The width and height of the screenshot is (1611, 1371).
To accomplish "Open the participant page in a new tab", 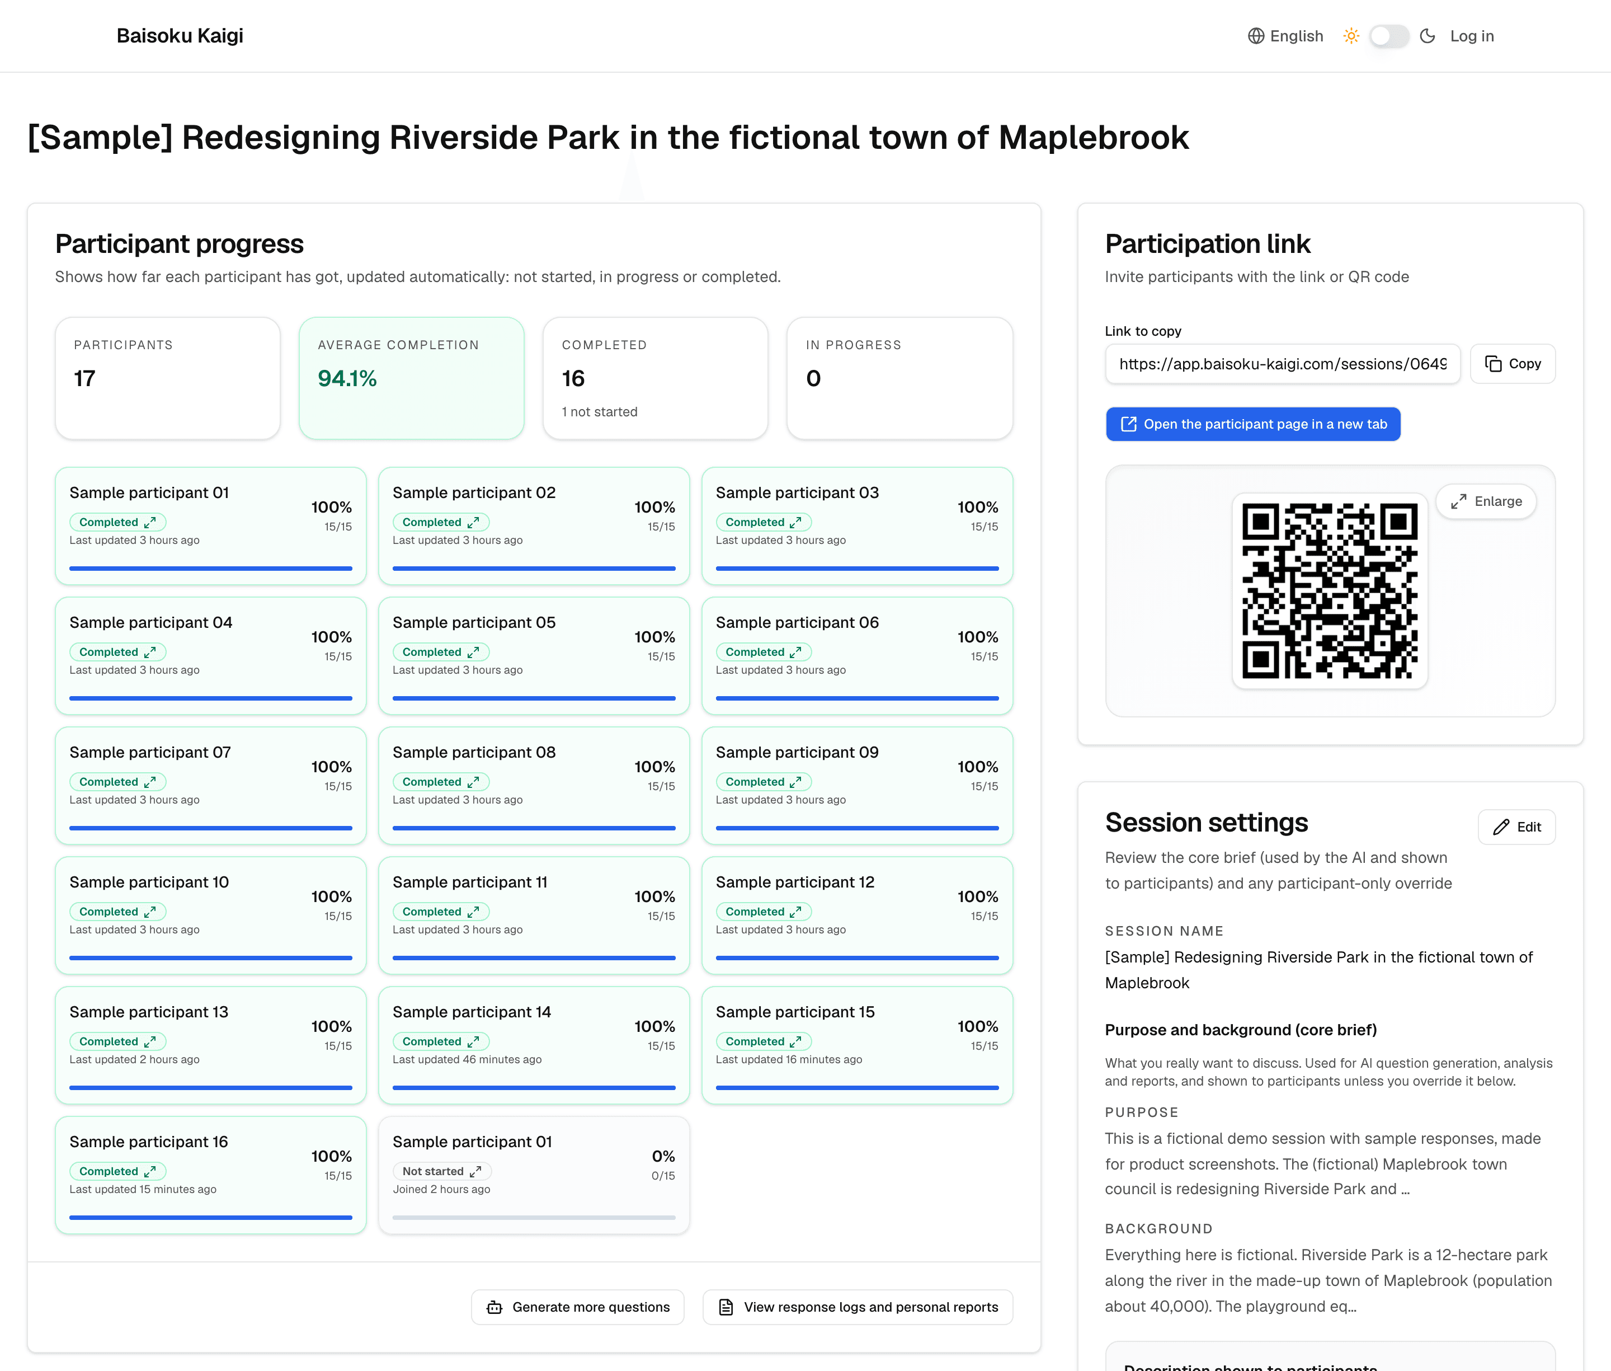I will click(1253, 424).
